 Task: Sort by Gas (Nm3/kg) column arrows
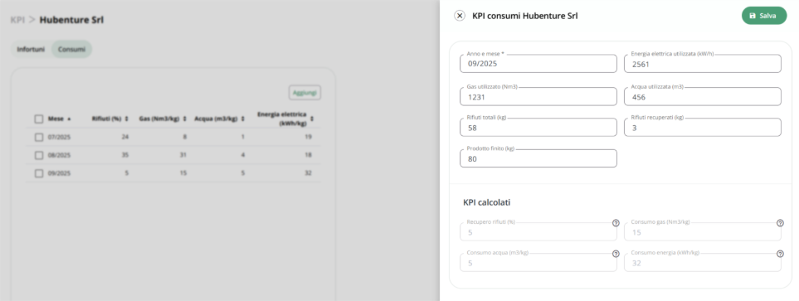[185, 119]
